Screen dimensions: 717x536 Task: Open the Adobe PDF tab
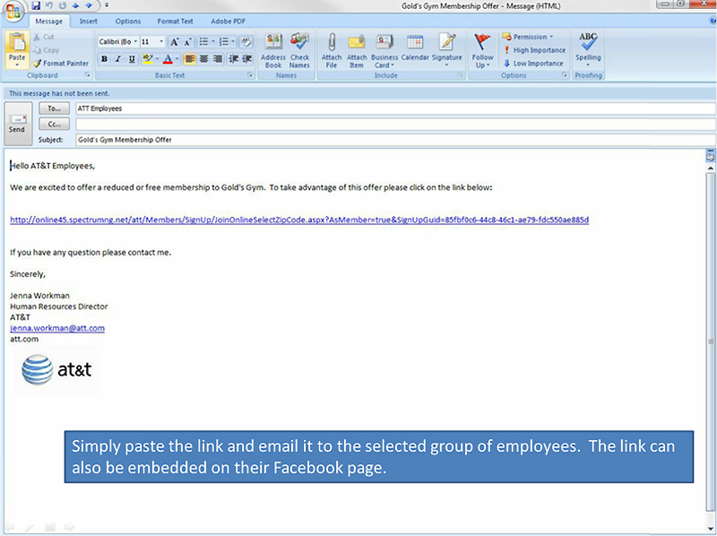(x=229, y=21)
